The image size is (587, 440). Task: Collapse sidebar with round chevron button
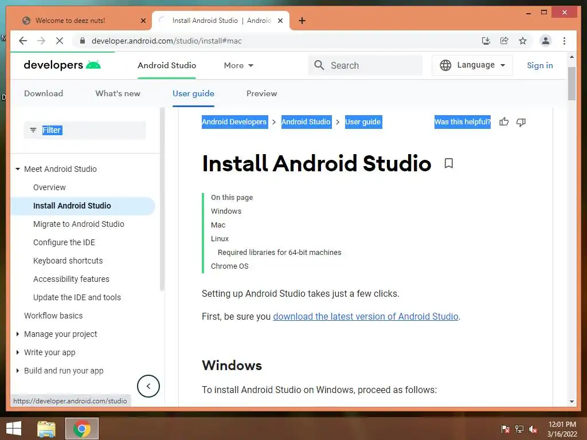click(148, 386)
